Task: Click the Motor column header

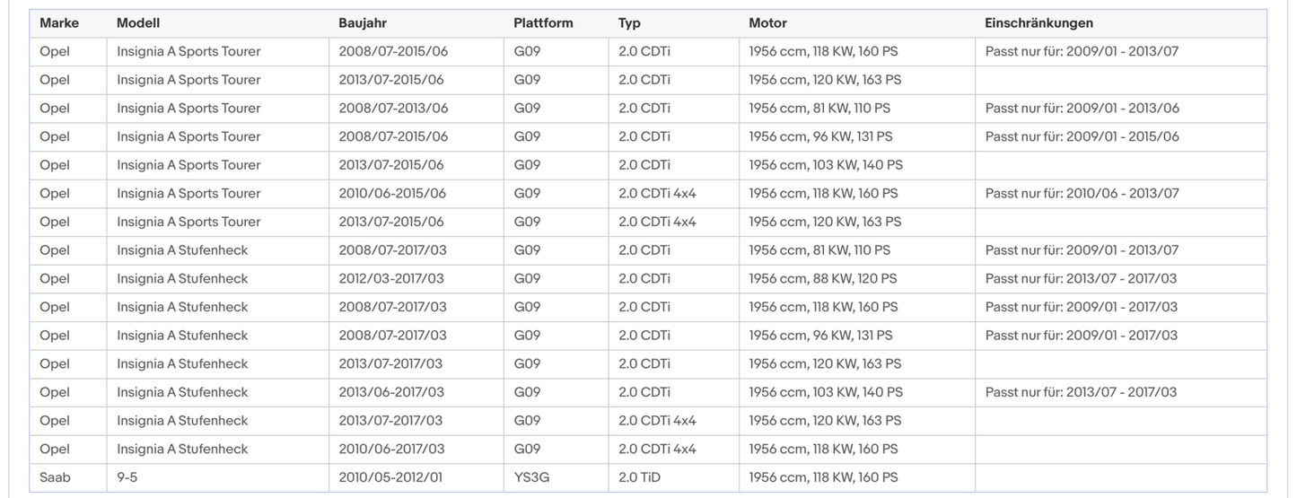Action: click(767, 23)
